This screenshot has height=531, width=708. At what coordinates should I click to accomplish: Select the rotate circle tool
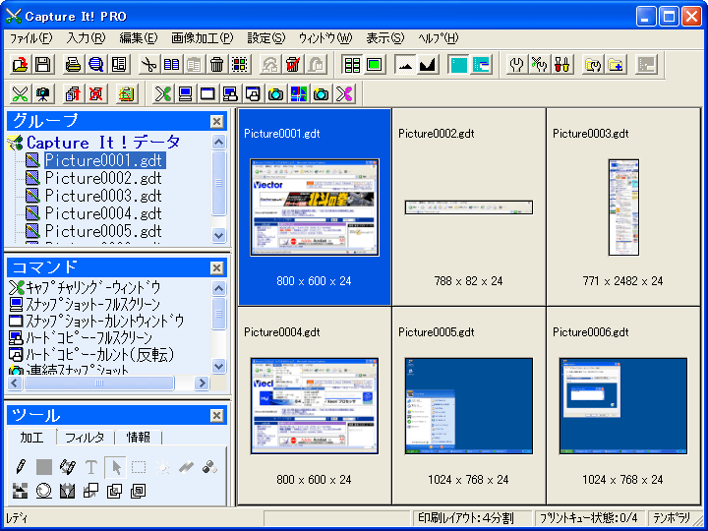(x=44, y=491)
